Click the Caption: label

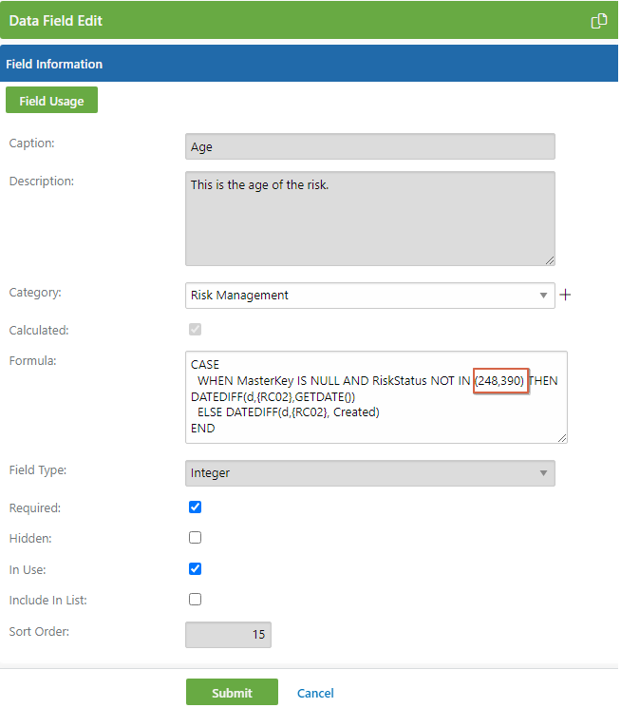click(31, 144)
